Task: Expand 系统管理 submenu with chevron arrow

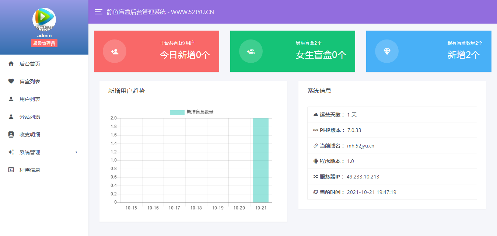Action: (x=76, y=152)
